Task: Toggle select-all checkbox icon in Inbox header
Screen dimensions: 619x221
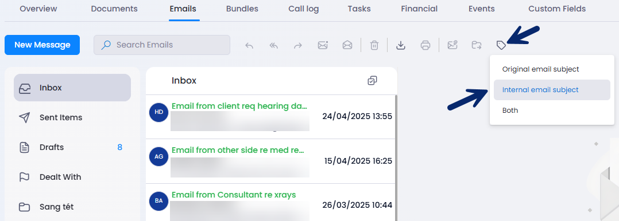Action: click(372, 81)
